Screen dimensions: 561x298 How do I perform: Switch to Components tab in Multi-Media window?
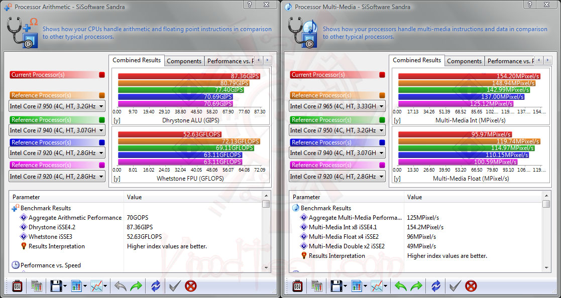point(465,61)
